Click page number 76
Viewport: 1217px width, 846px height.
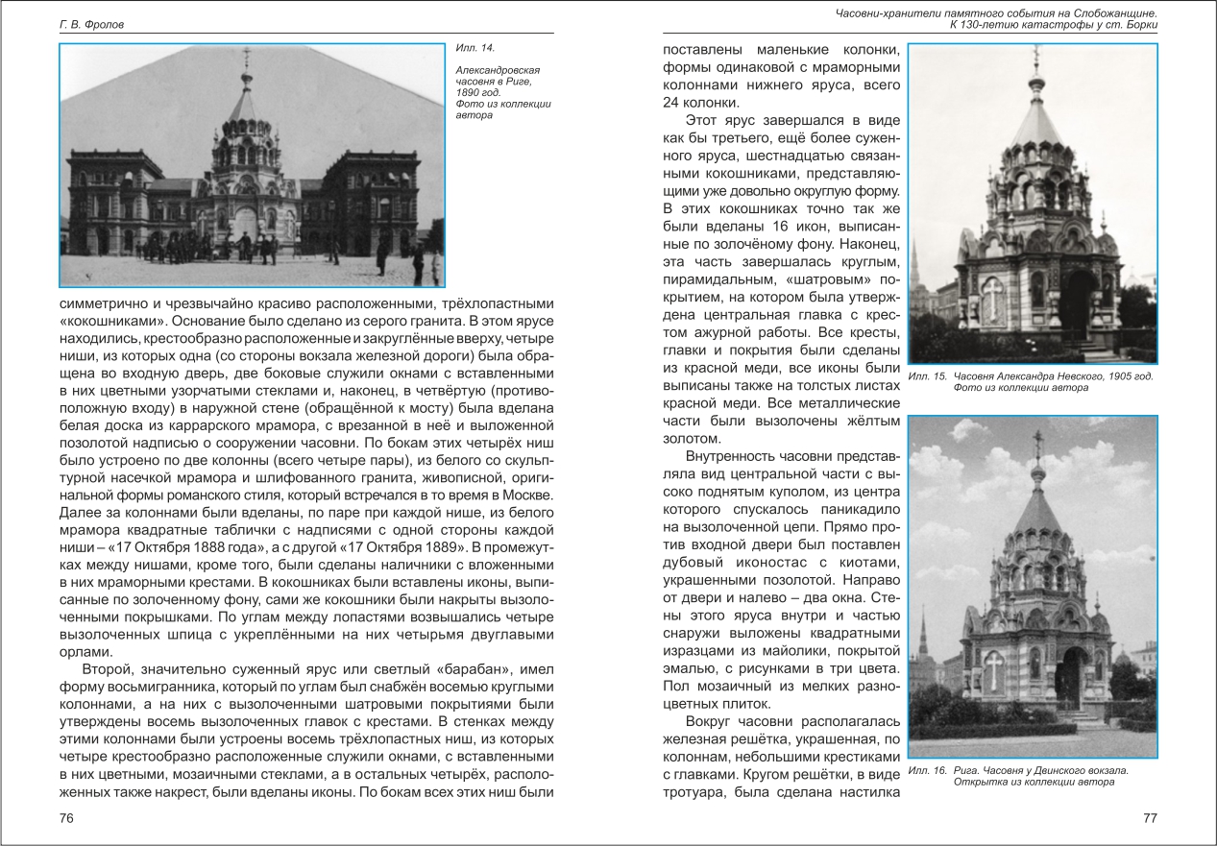(x=66, y=817)
